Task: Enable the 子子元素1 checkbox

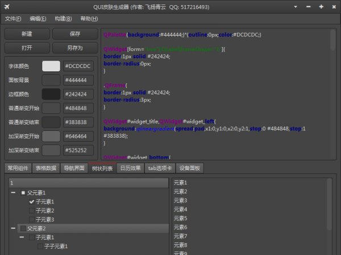Action: [x=40, y=246]
